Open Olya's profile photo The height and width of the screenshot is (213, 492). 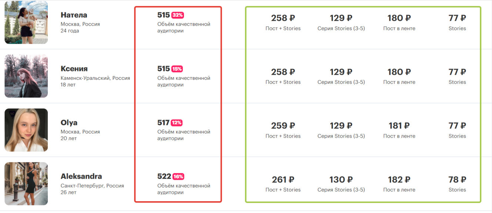click(x=26, y=130)
